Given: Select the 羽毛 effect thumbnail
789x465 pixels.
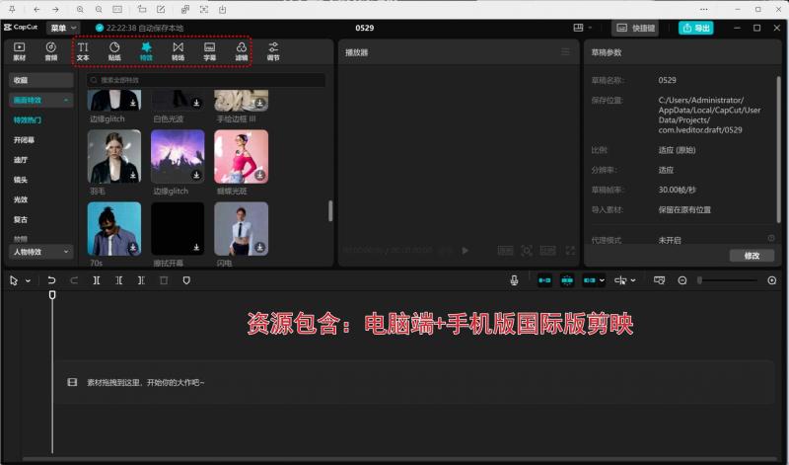Looking at the screenshot, I should [x=114, y=156].
